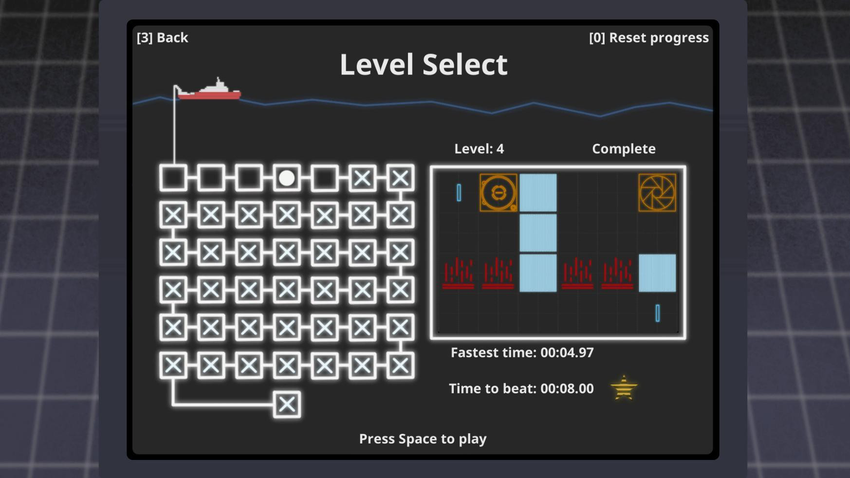Screen dimensions: 850x478
Task: Click the blue block below aperture icon
Action: point(657,273)
